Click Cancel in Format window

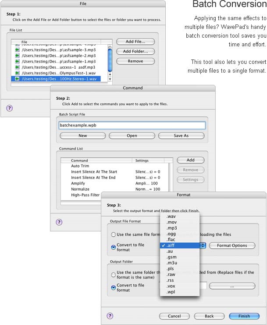174,316
